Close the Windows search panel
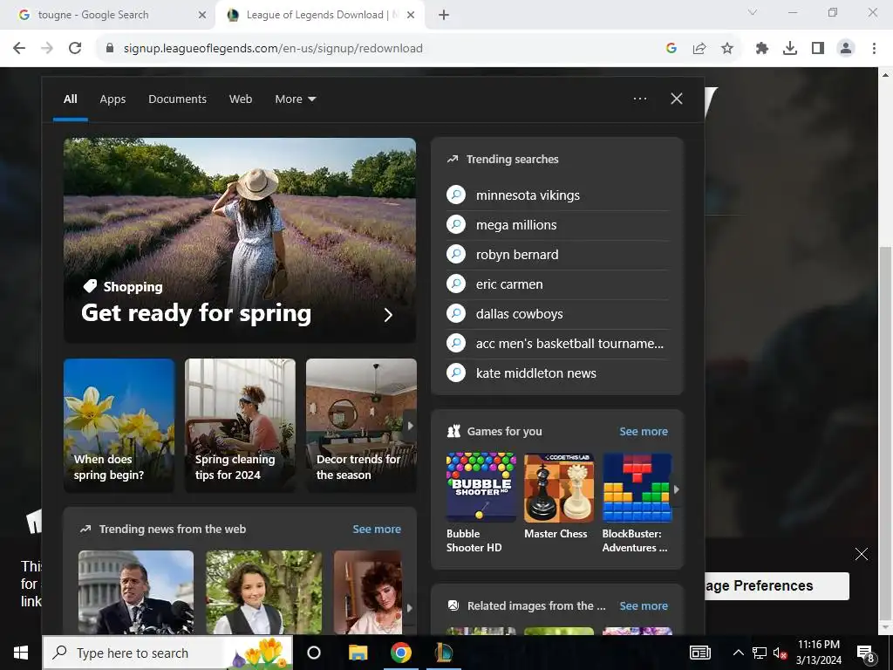The width and height of the screenshot is (893, 670). point(677,99)
